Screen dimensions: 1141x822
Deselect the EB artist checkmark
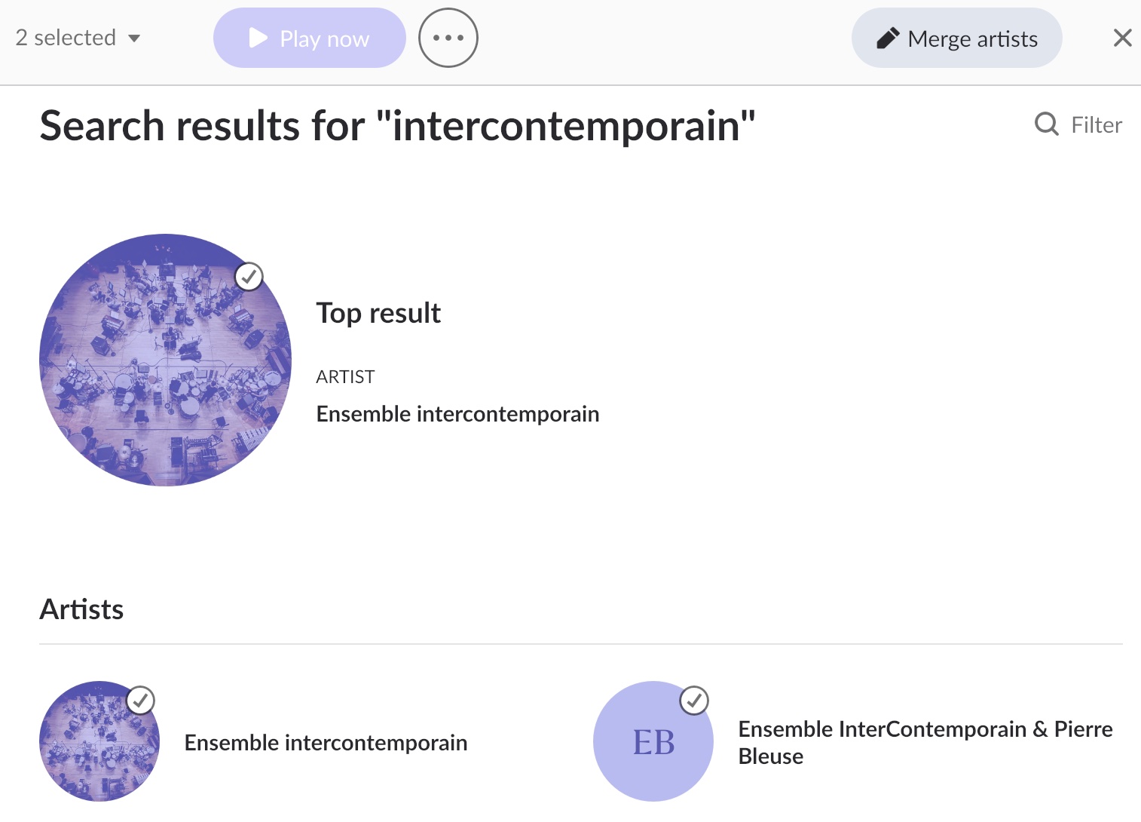point(694,701)
